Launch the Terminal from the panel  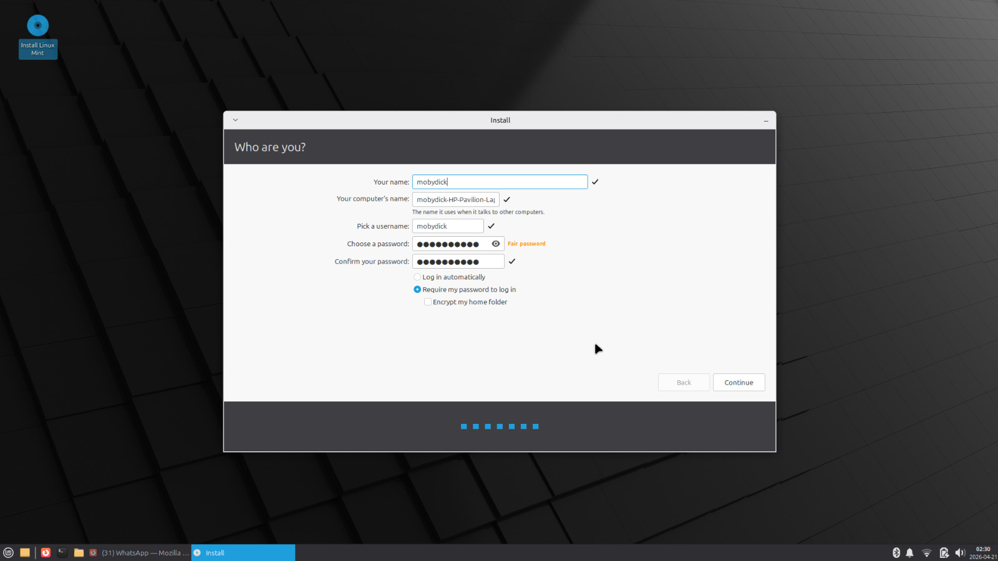62,553
